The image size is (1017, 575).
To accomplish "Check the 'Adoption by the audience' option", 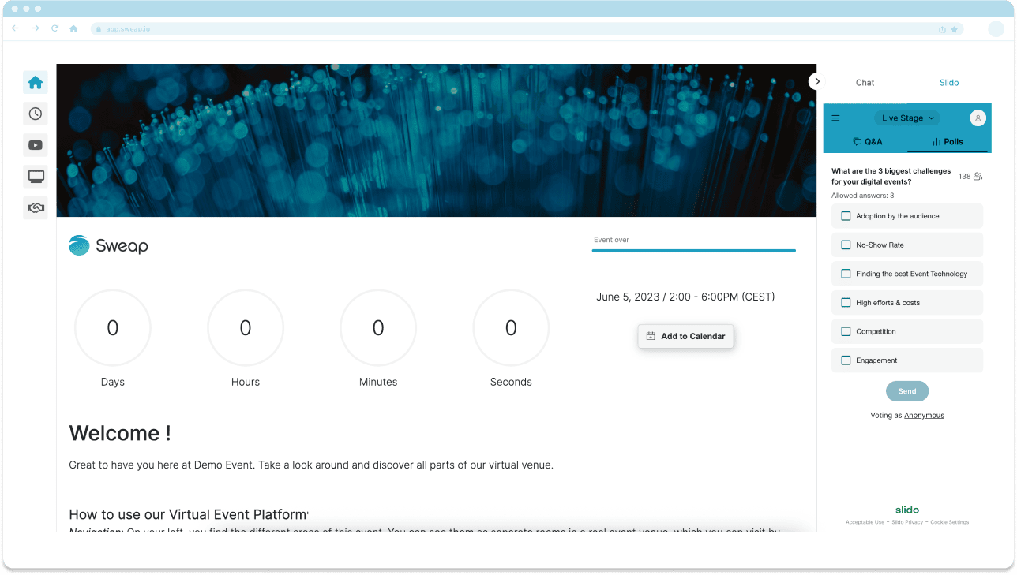I will (x=846, y=216).
